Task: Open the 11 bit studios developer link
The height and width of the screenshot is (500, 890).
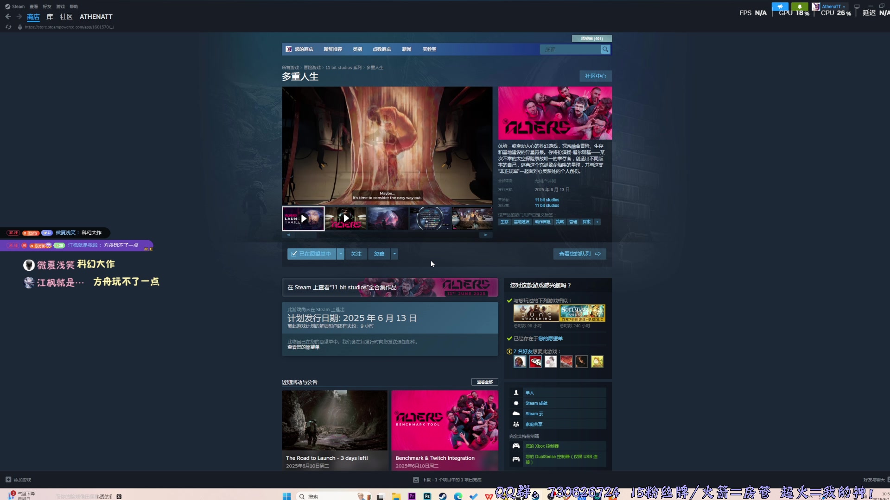Action: tap(547, 200)
